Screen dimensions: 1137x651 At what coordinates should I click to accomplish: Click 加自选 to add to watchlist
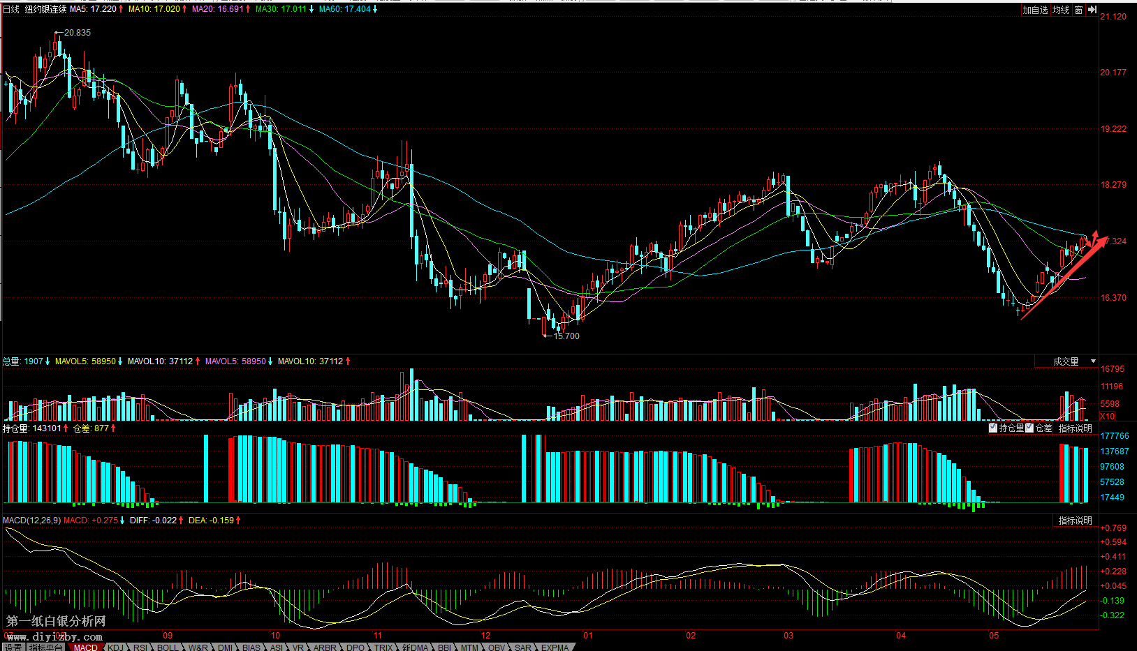click(1035, 10)
